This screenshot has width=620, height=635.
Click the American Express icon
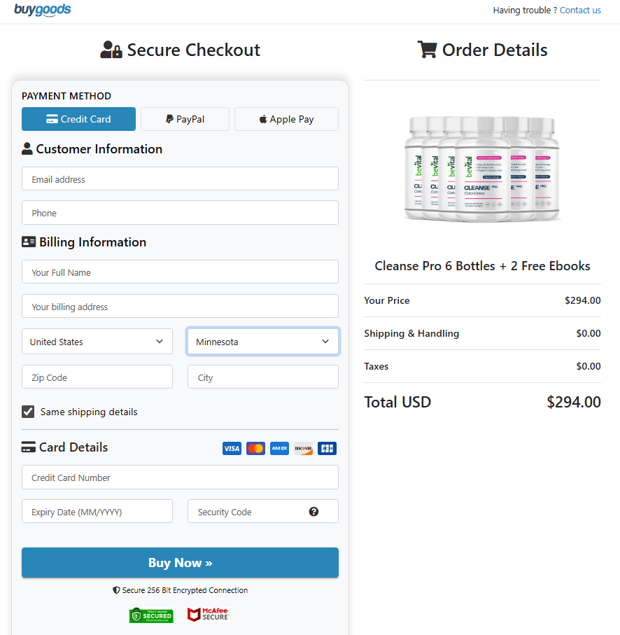click(x=279, y=448)
